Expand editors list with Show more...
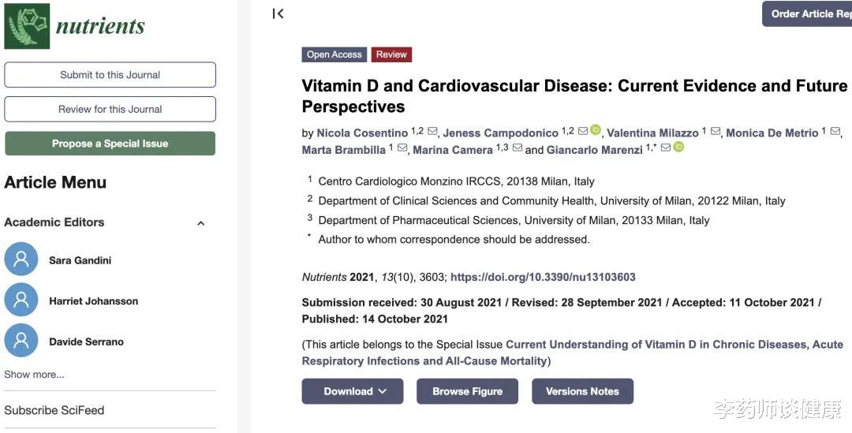852x433 pixels. (x=34, y=375)
